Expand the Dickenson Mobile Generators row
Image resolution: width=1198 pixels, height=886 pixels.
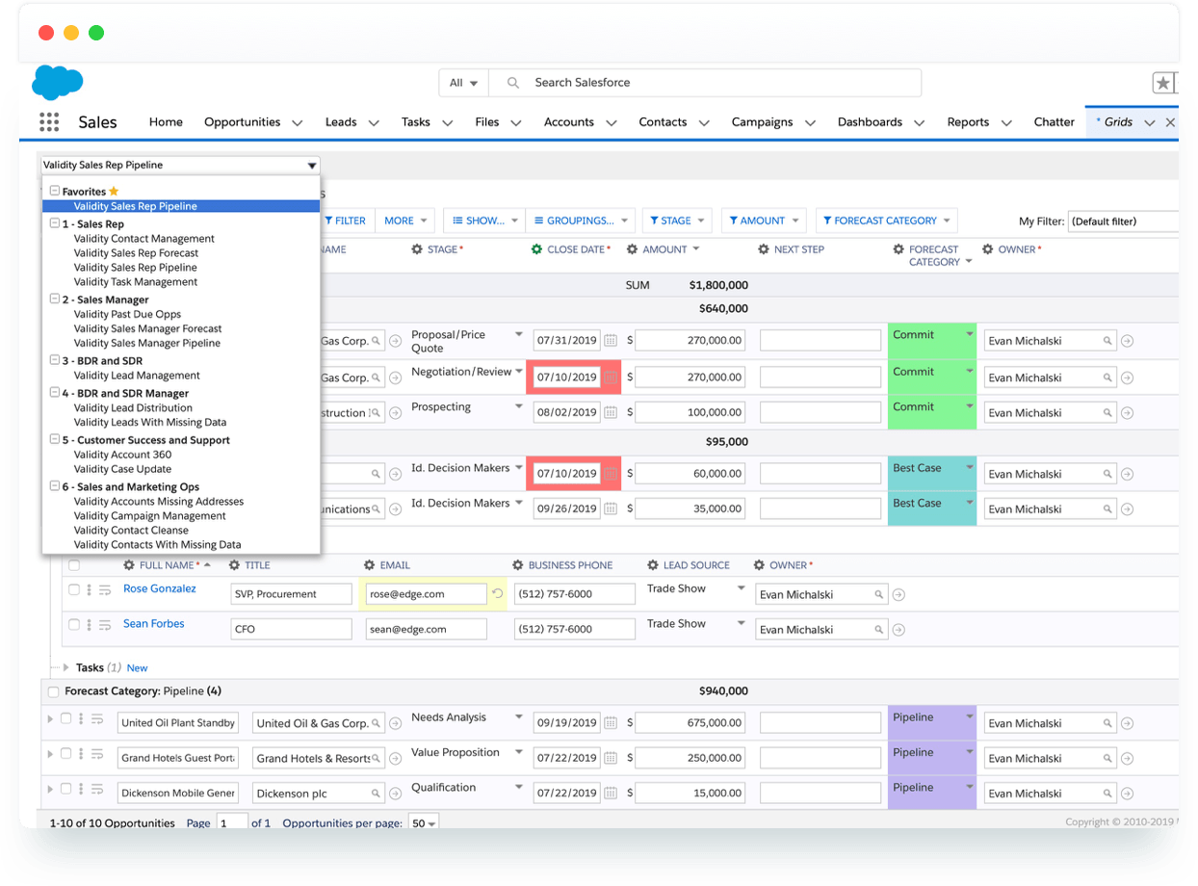tap(50, 789)
